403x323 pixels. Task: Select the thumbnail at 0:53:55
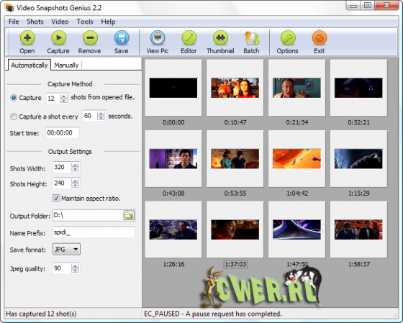coord(235,159)
